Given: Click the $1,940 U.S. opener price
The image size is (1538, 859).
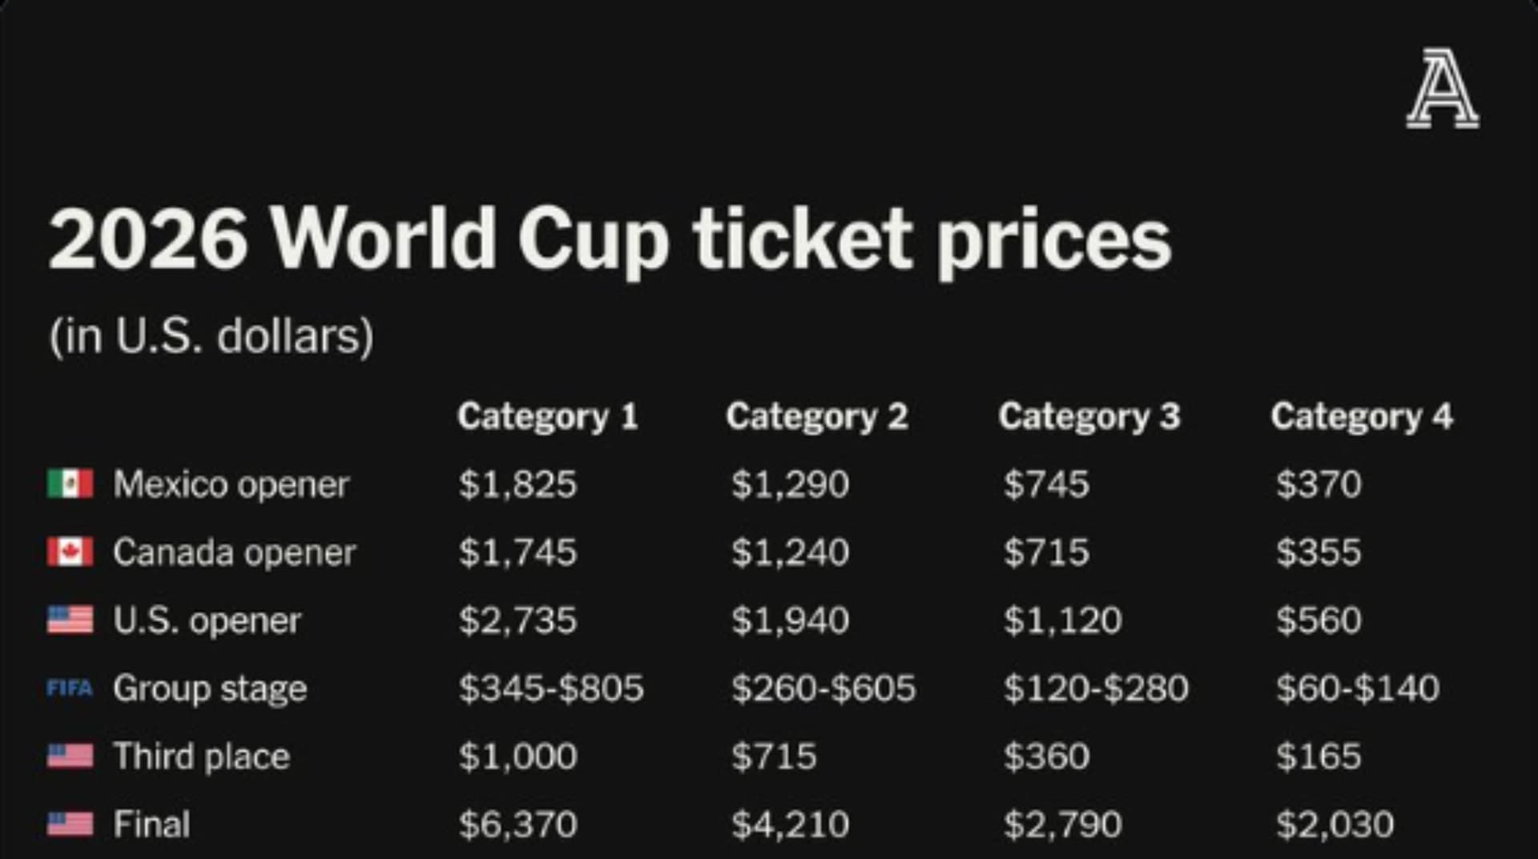Looking at the screenshot, I should [x=790, y=620].
